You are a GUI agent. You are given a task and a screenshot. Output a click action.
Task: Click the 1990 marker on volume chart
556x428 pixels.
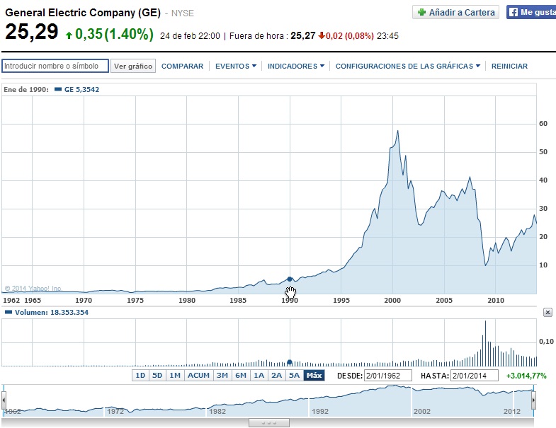pyautogui.click(x=290, y=362)
